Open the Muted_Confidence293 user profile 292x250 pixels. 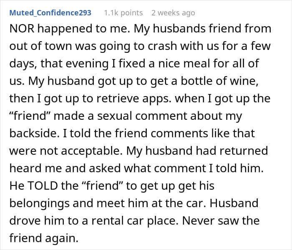(x=50, y=13)
